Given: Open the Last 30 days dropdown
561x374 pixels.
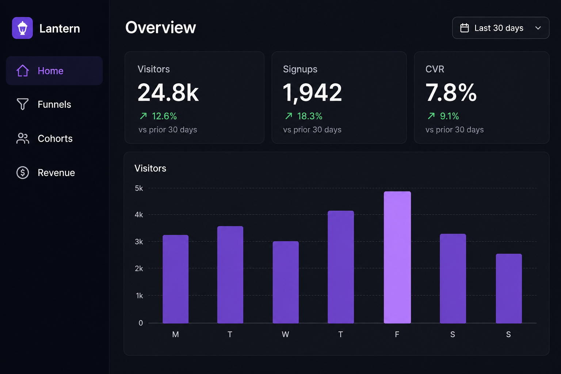Looking at the screenshot, I should click(501, 28).
